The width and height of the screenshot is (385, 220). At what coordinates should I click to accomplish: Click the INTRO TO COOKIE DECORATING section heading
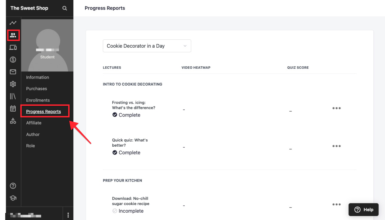coord(133,84)
